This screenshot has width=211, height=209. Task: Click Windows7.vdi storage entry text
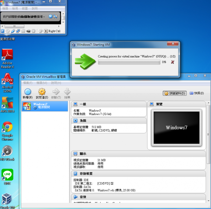(x=116, y=190)
